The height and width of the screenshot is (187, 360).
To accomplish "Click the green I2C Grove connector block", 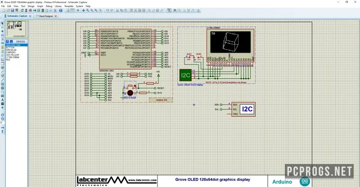I will point(185,75).
